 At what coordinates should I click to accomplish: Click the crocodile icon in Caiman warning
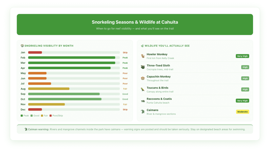(x=26, y=129)
